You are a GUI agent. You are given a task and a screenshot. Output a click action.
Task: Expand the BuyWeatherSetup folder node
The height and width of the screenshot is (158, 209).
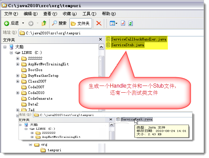pyautogui.click(x=18, y=76)
